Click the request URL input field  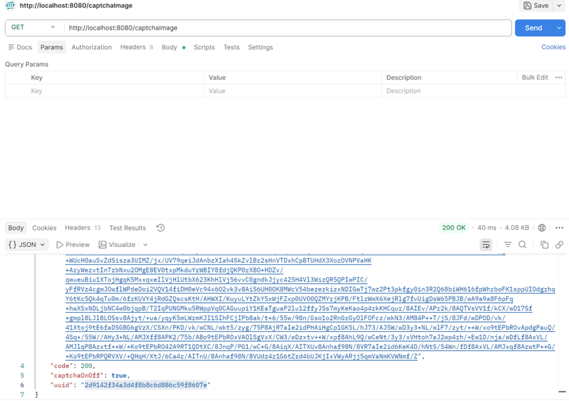point(287,28)
